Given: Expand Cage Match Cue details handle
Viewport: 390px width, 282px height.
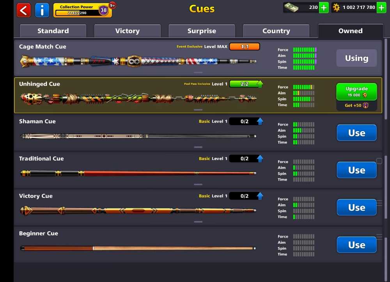Looking at the screenshot, I should pyautogui.click(x=198, y=73).
